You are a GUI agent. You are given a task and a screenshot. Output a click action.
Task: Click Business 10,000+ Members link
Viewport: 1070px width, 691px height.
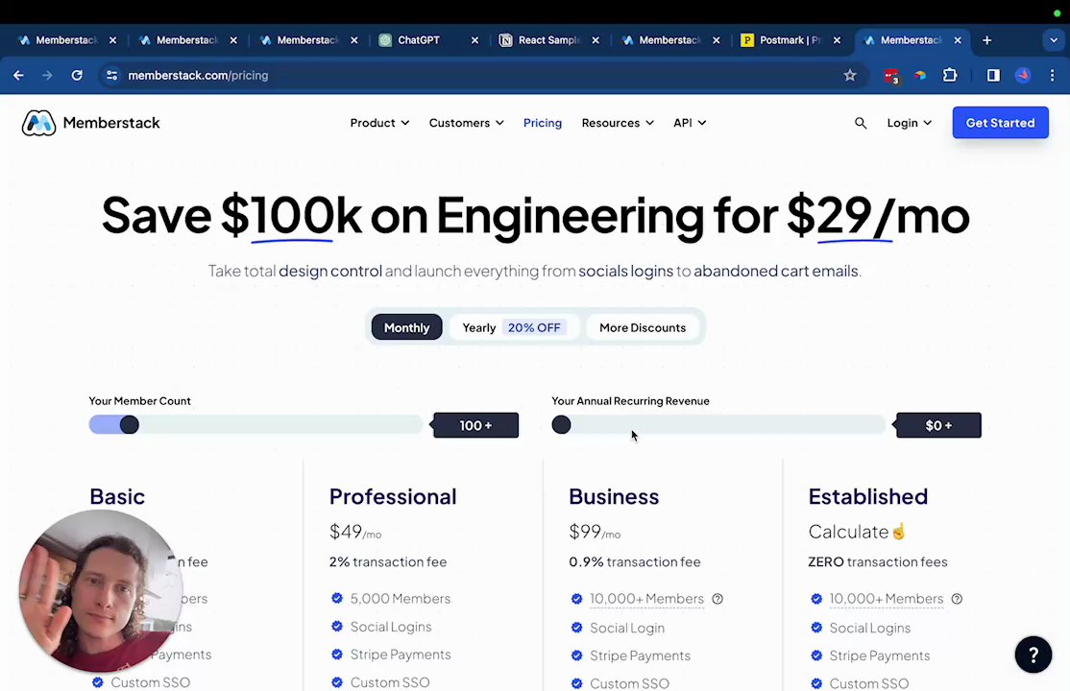click(x=647, y=599)
